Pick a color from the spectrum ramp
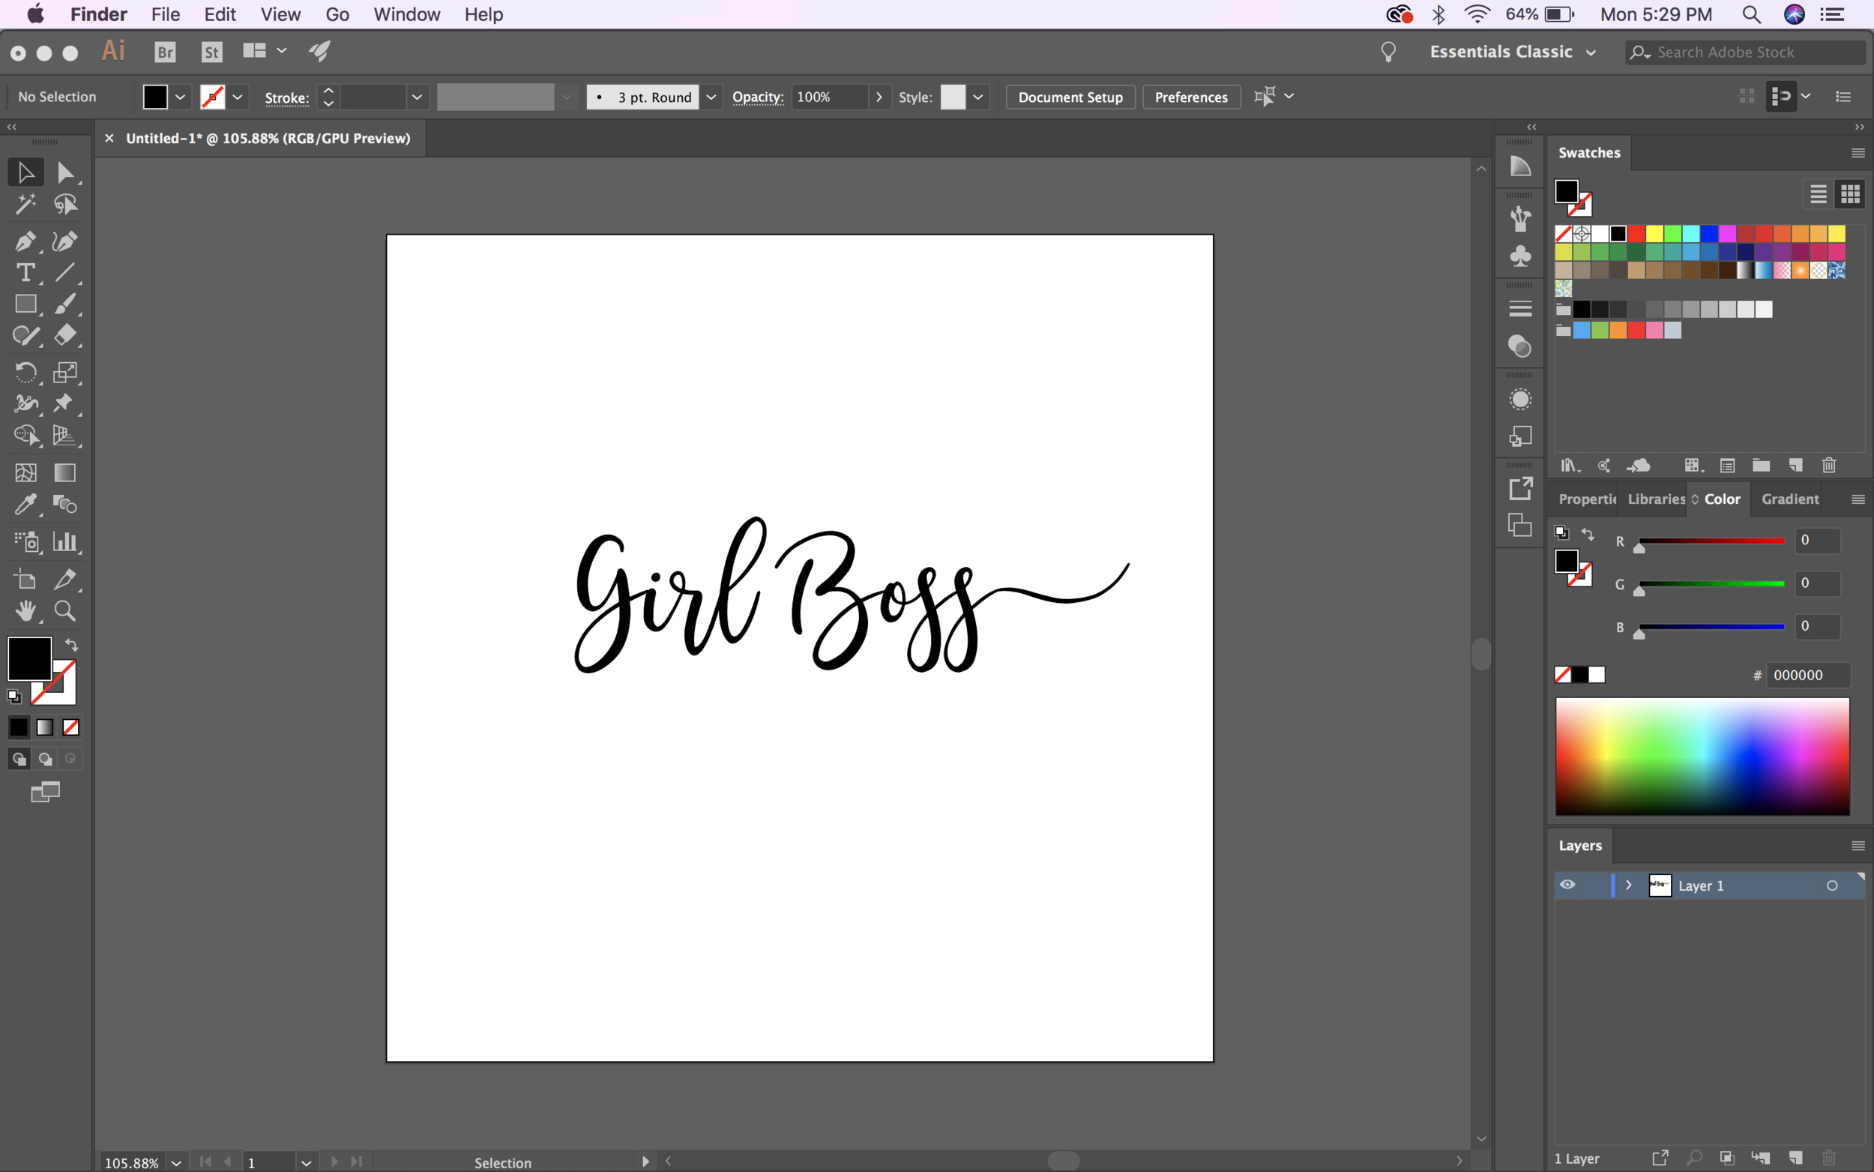 (x=1702, y=757)
